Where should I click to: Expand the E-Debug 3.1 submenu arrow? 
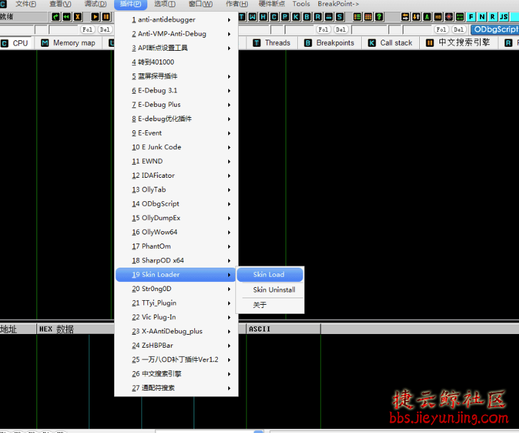click(x=229, y=91)
